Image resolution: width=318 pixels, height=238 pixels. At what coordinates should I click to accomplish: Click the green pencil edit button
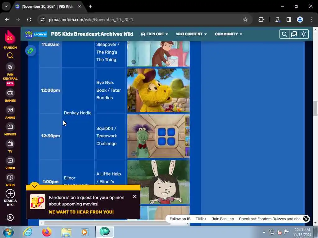click(31, 51)
